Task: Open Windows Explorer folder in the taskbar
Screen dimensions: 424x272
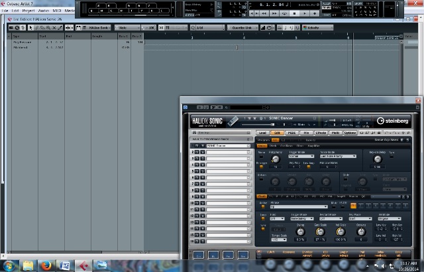Action: [x=28, y=265]
